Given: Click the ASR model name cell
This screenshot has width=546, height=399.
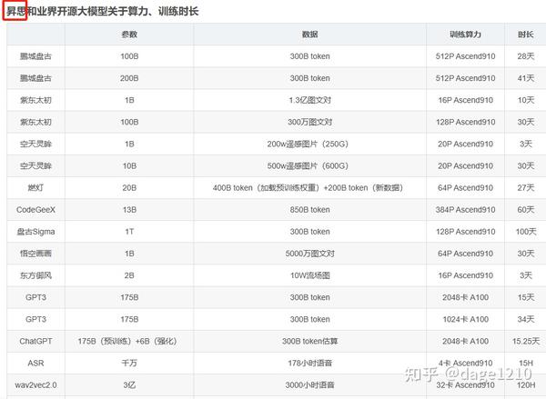Looking at the screenshot, I should pyautogui.click(x=35, y=364).
